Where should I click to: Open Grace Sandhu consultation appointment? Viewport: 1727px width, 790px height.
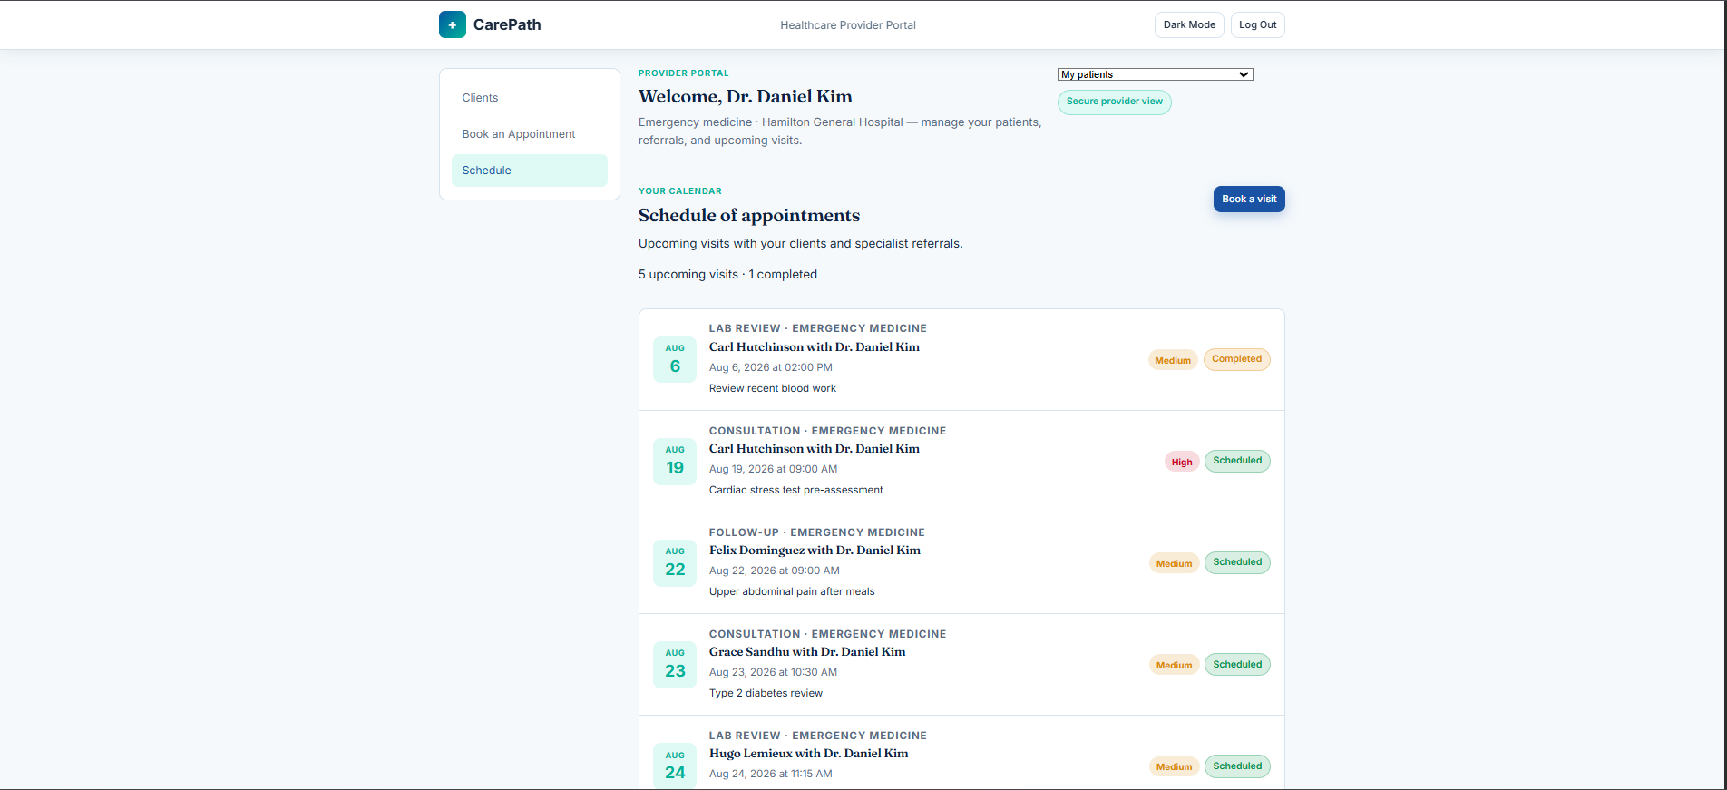pyautogui.click(x=961, y=664)
